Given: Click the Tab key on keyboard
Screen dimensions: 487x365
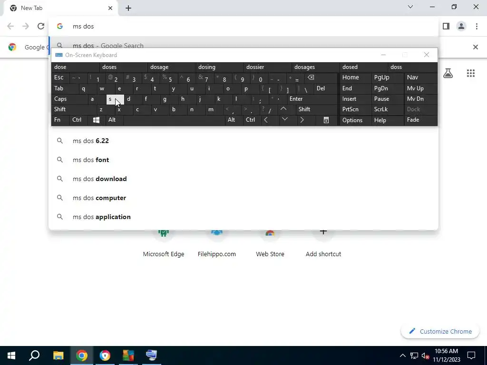Looking at the screenshot, I should (65, 88).
